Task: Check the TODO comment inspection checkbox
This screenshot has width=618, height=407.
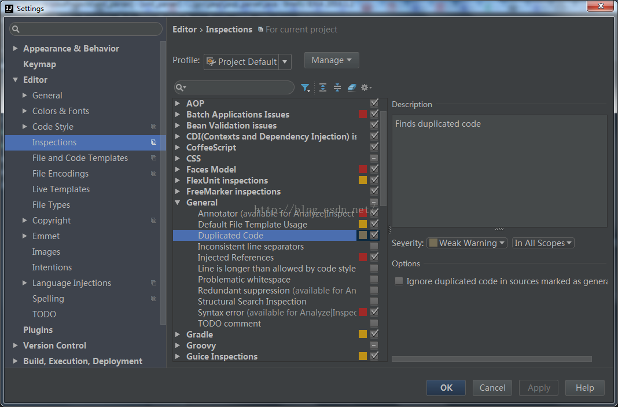Action: (x=374, y=324)
